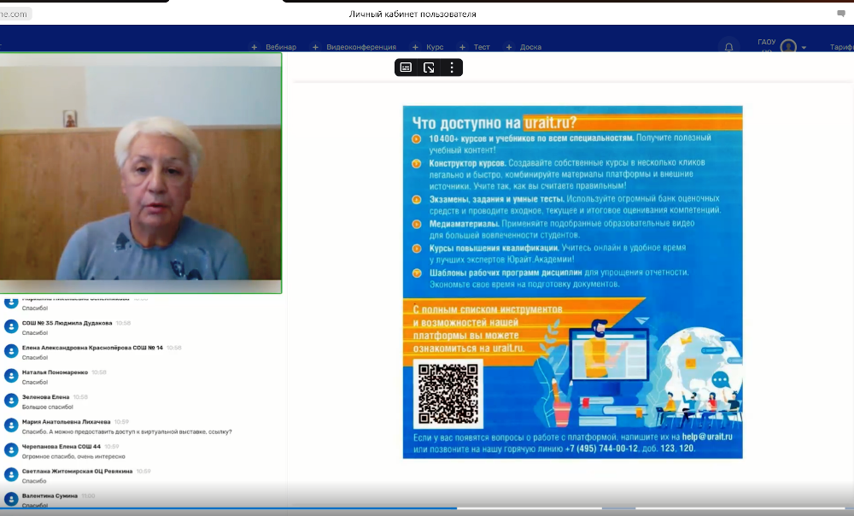Seek using the bottom playback progress bar
The image size is (854, 516).
(427, 508)
